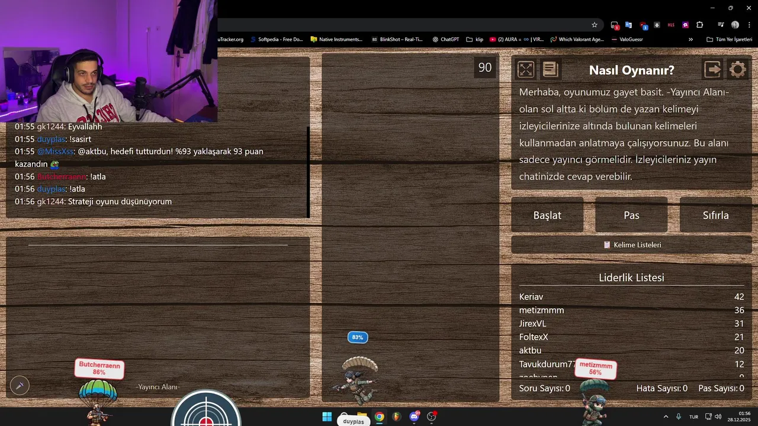The image size is (758, 426).
Task: Click the TUR language indicator
Action: point(693,417)
